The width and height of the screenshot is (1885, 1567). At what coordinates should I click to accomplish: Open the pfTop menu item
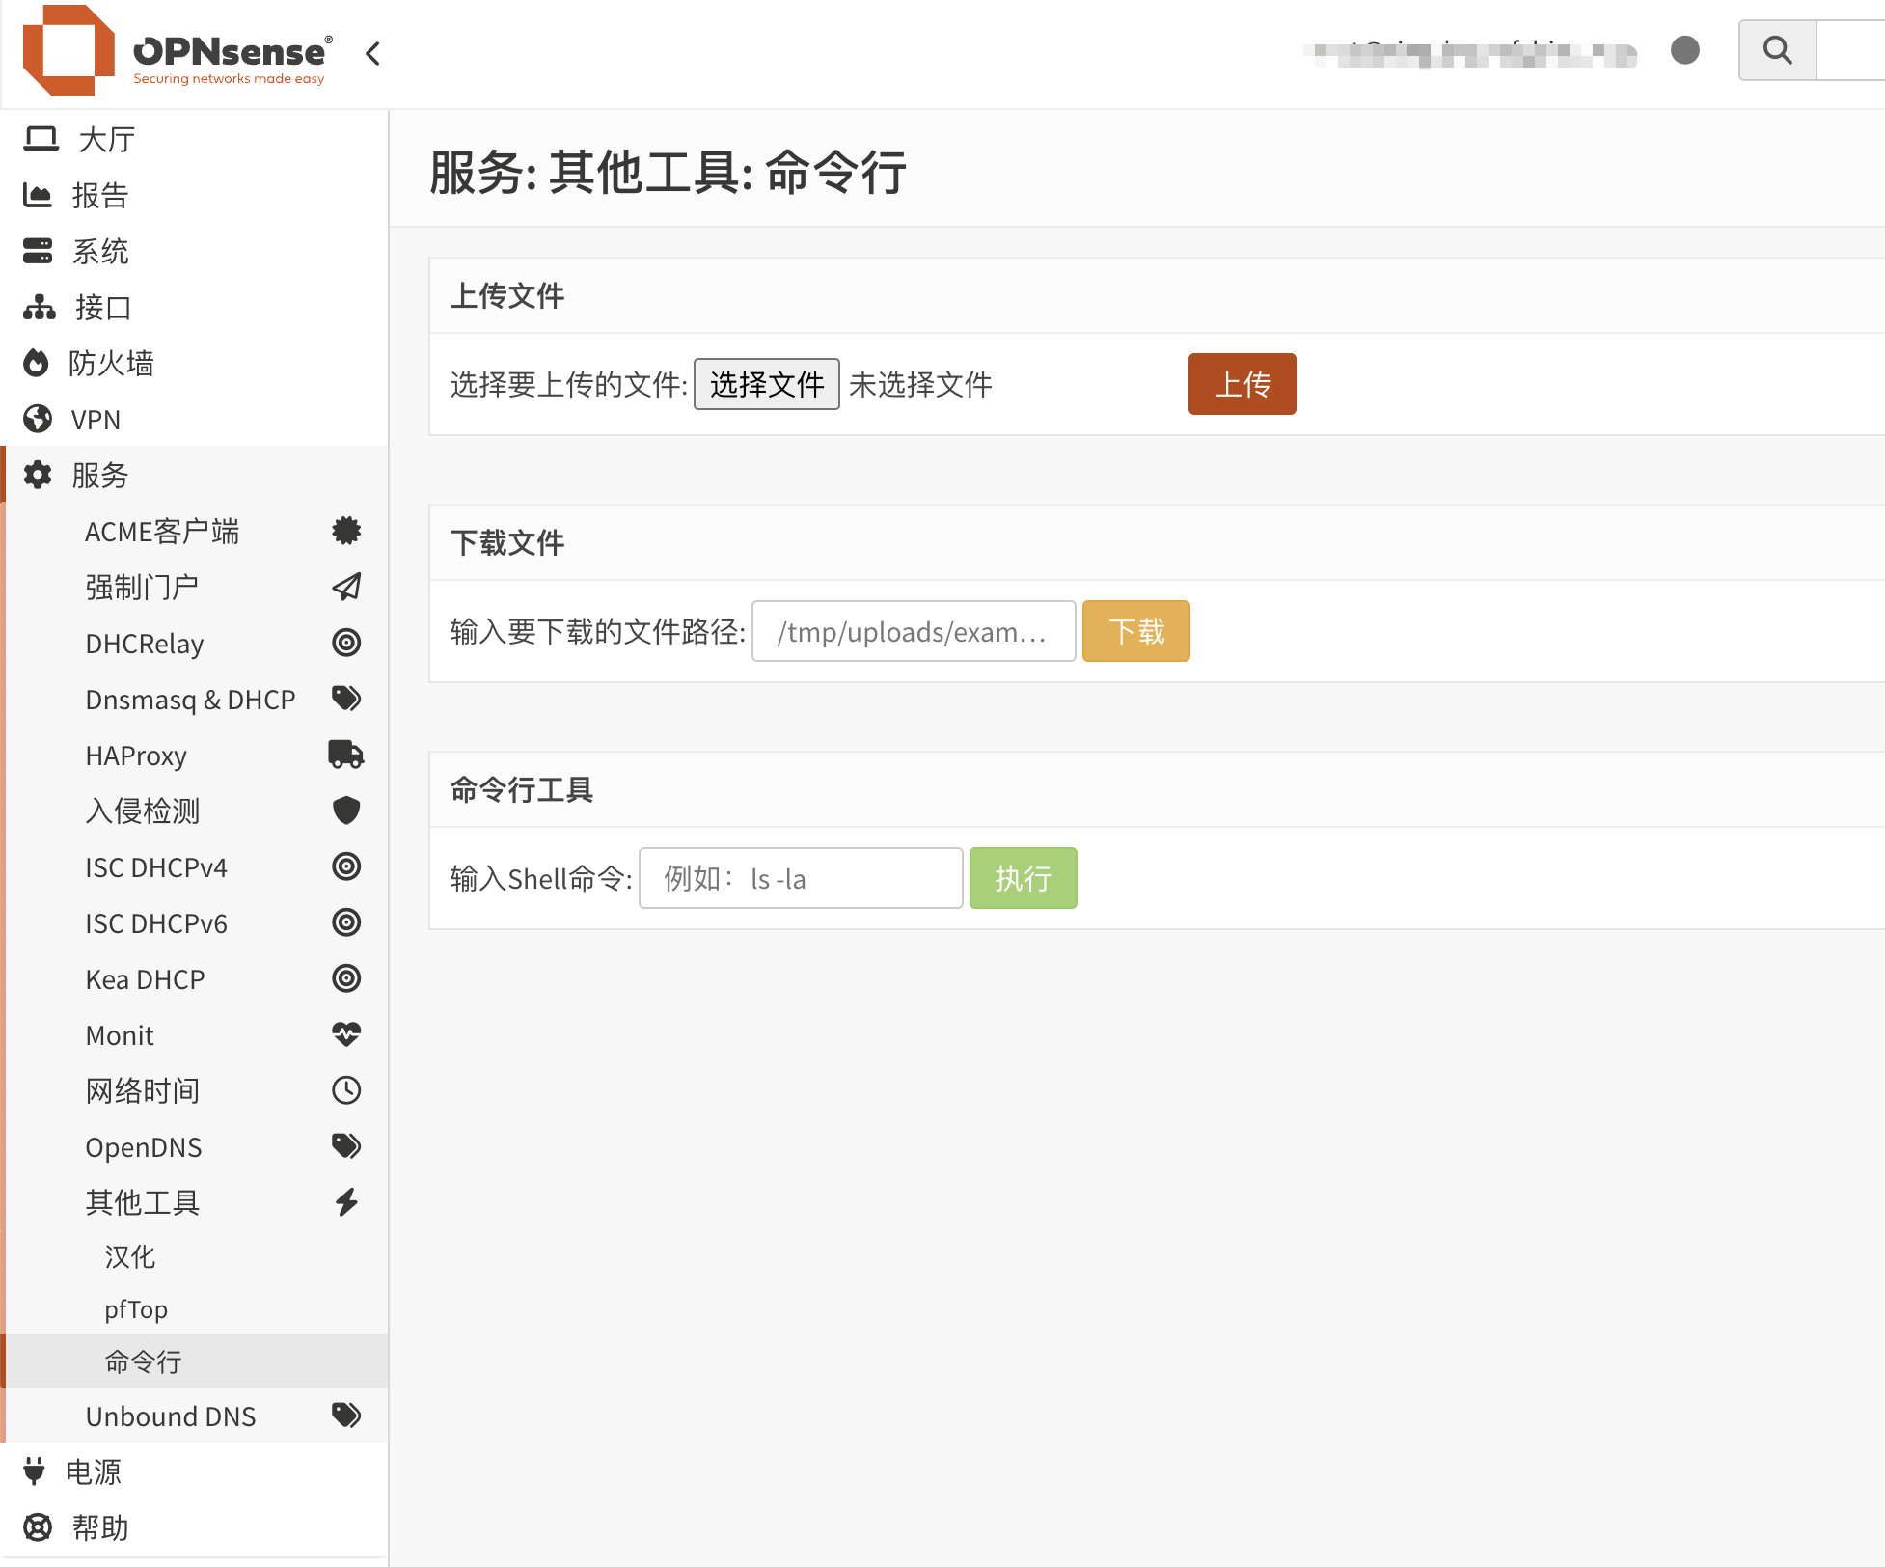coord(136,1309)
